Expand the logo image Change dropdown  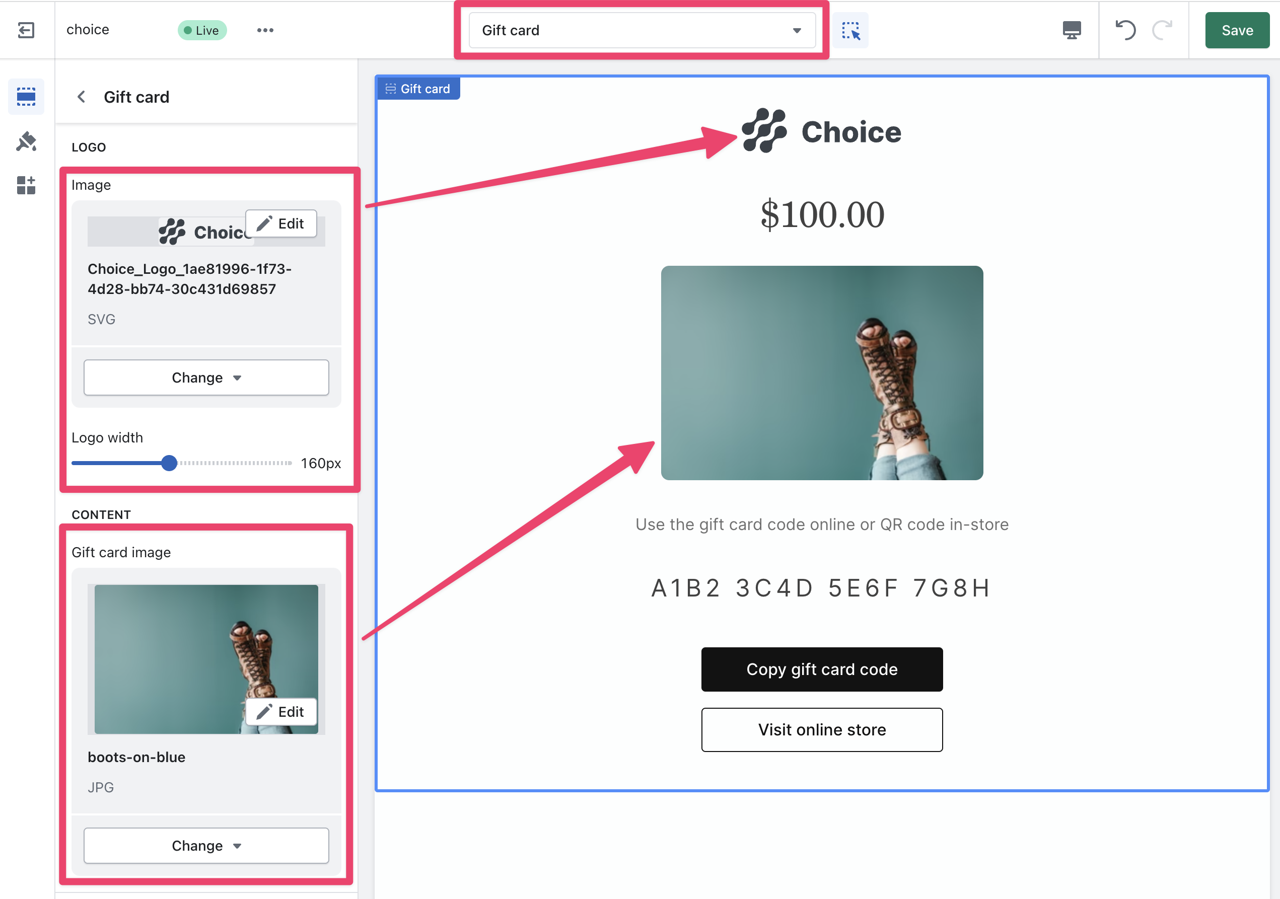click(x=206, y=378)
